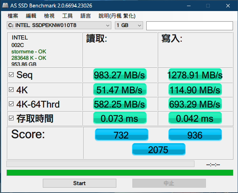Click the total score 2075

coord(159,150)
